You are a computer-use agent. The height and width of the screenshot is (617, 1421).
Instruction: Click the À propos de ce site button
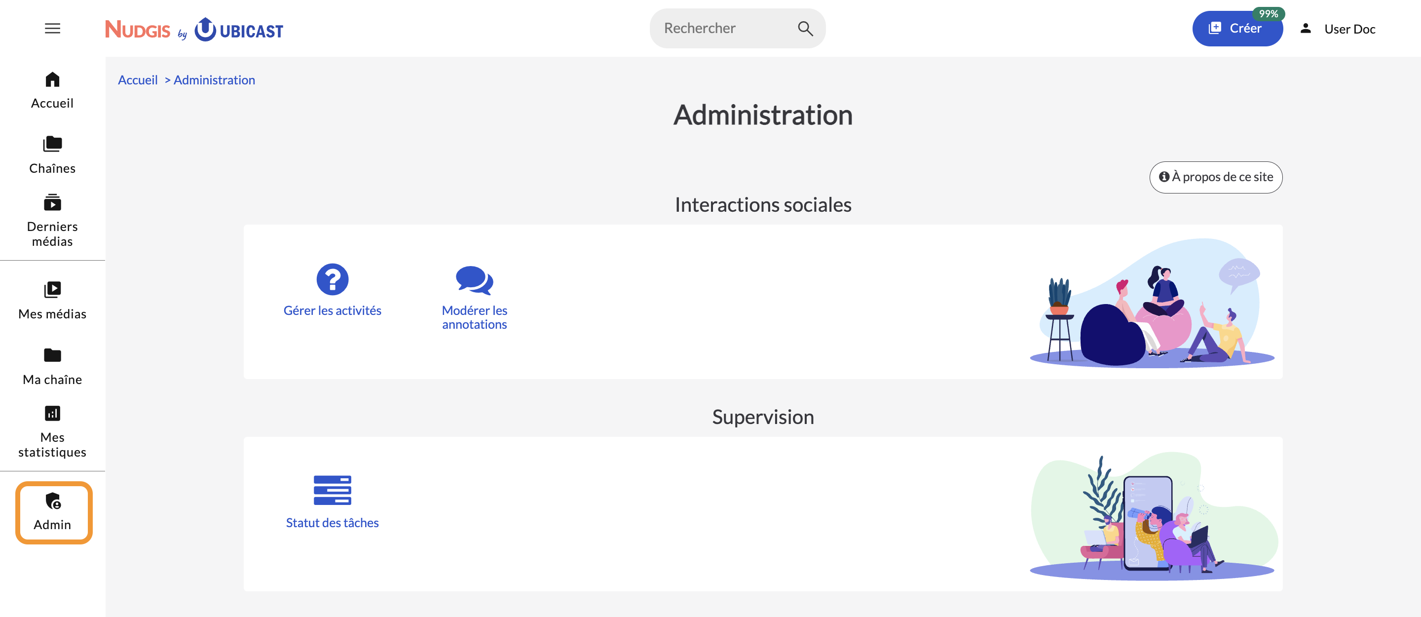1215,177
